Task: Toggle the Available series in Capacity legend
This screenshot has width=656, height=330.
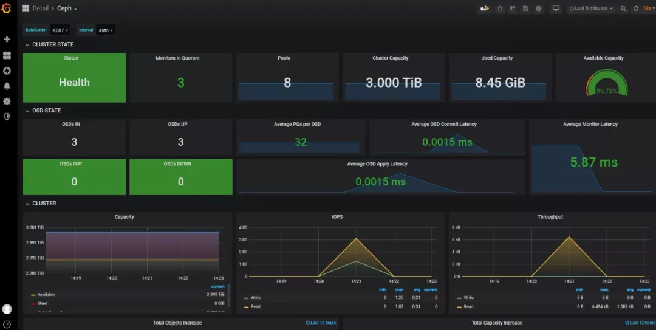Action: pos(46,294)
